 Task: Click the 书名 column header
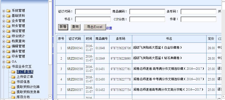click(x=169, y=39)
